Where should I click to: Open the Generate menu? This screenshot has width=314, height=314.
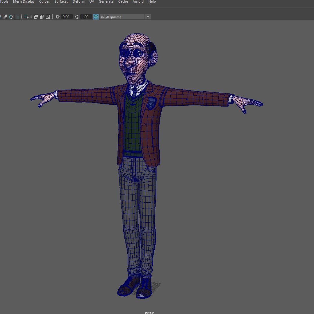[106, 2]
